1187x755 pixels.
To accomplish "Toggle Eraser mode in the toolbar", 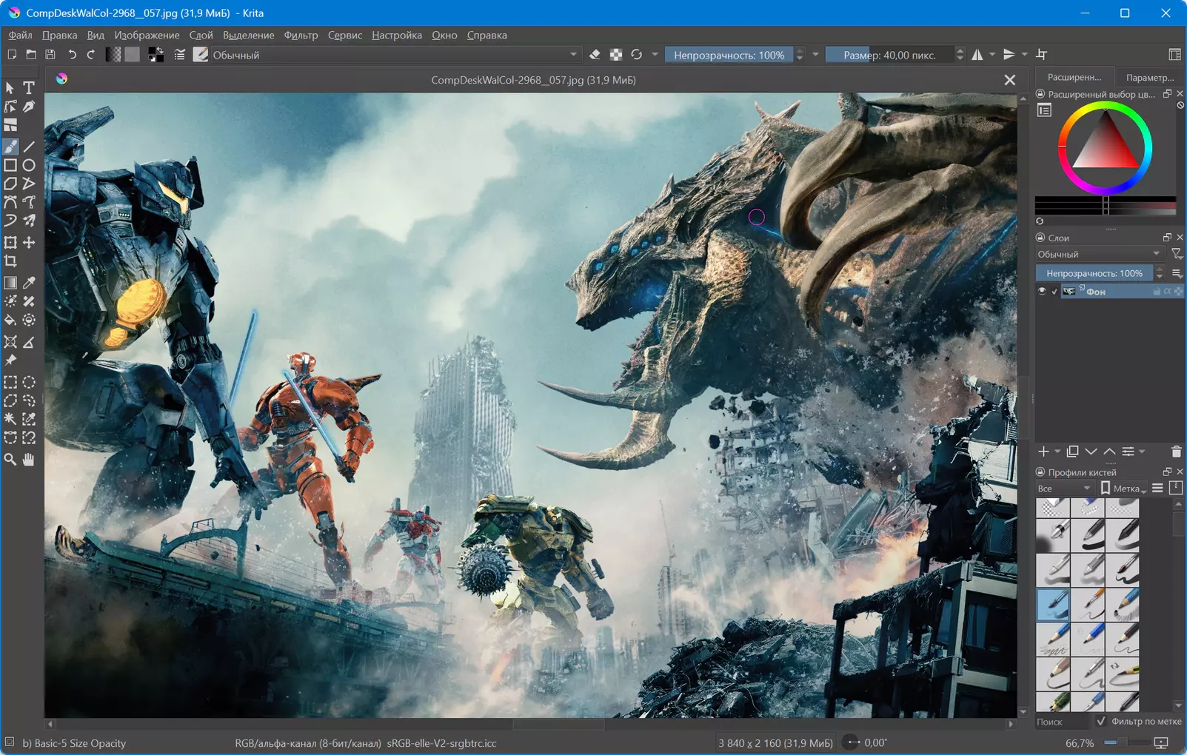I will point(595,55).
